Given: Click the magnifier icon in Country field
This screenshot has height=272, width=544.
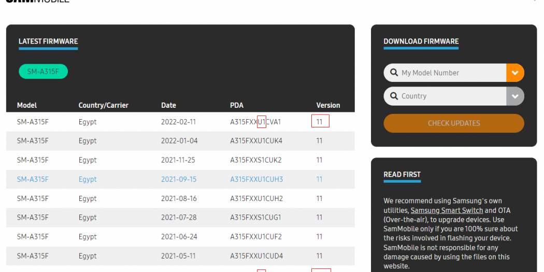Looking at the screenshot, I should (394, 96).
